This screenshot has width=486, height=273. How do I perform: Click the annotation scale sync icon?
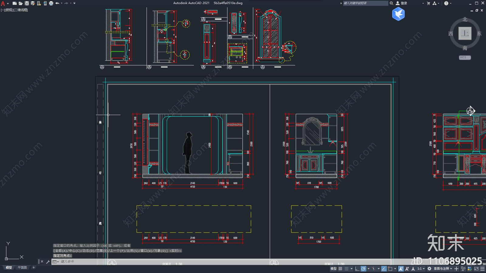[413, 269]
